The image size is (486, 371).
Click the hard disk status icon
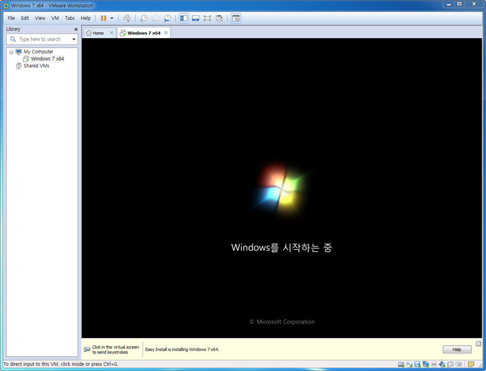401,364
